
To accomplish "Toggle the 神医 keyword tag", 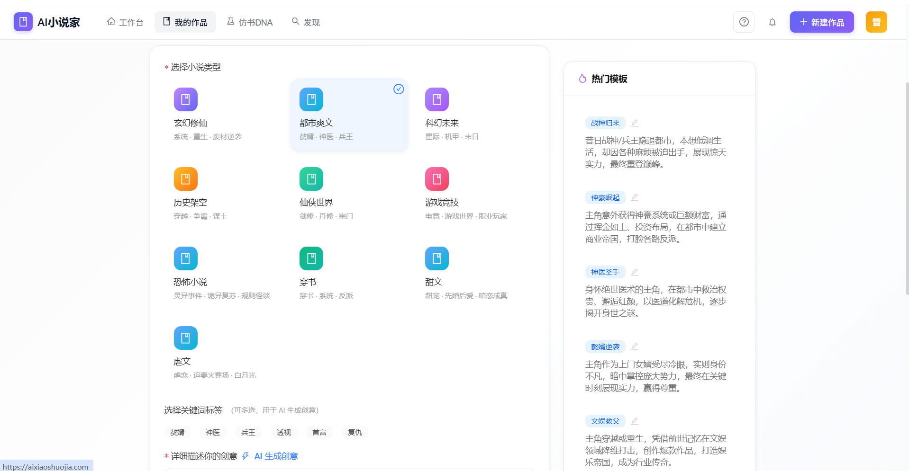I will pos(213,432).
